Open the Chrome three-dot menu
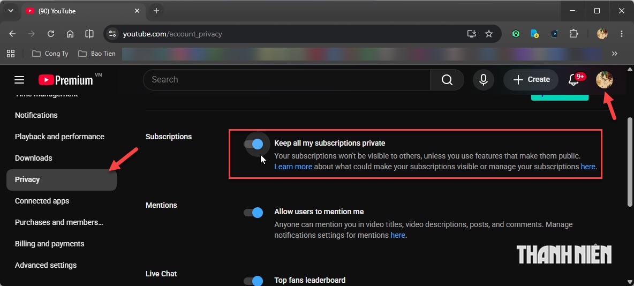Screen dimensions: 634x286 [622, 34]
